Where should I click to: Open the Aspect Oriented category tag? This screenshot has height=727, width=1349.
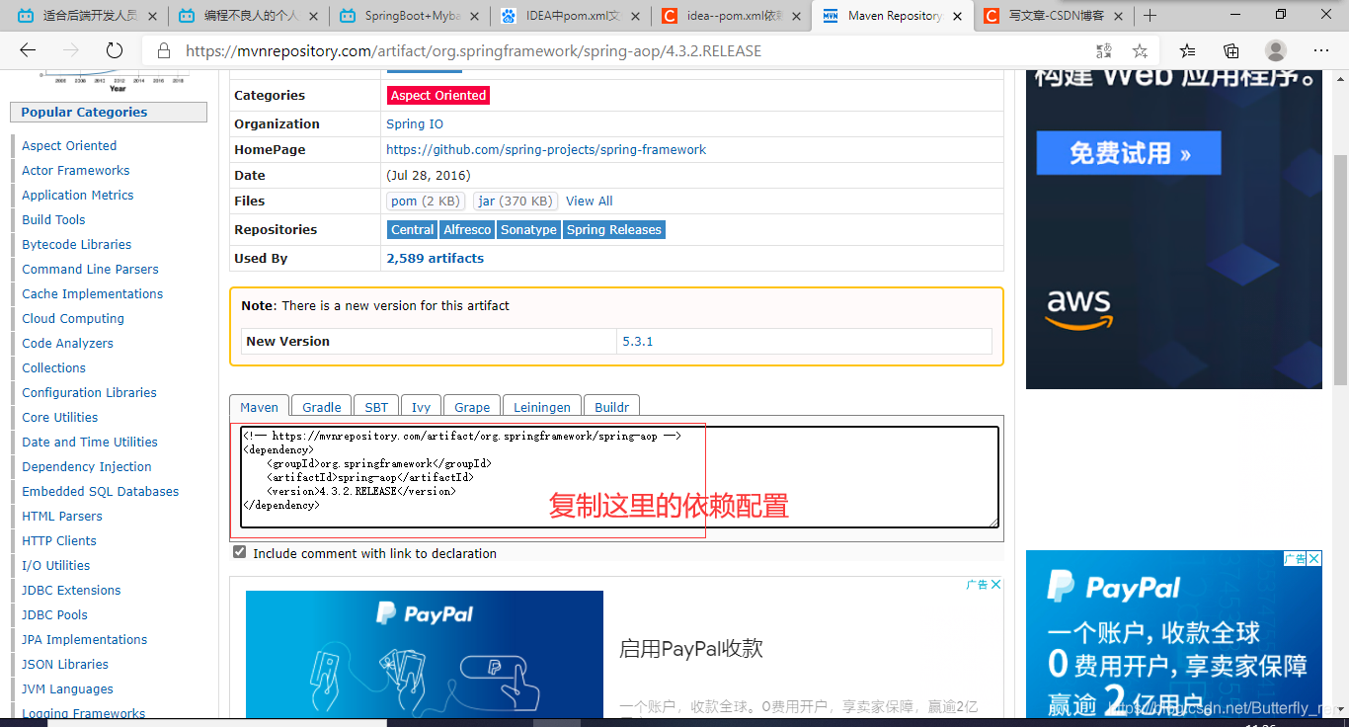(x=438, y=95)
